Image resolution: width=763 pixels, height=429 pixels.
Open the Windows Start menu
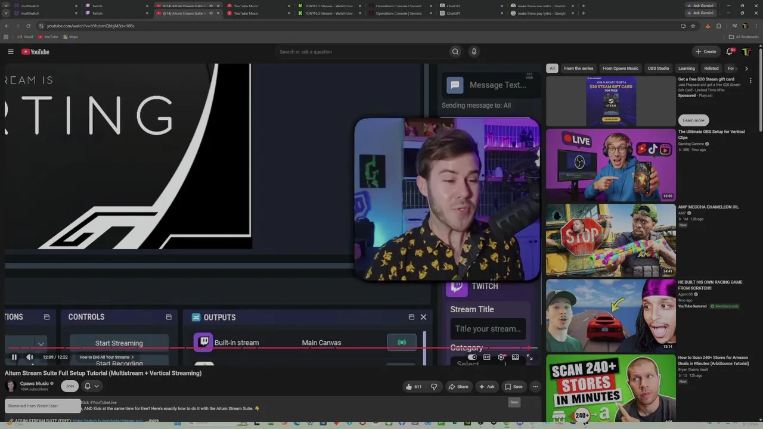(x=177, y=424)
